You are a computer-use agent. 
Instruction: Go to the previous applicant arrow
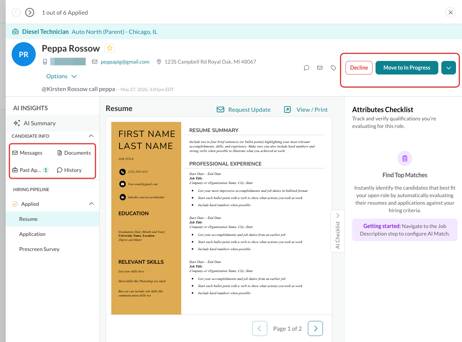pos(16,12)
